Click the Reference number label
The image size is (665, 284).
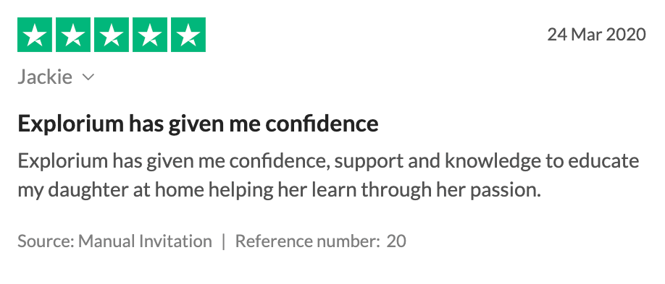click(x=307, y=241)
